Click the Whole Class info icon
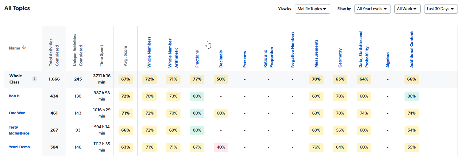 click(35, 79)
